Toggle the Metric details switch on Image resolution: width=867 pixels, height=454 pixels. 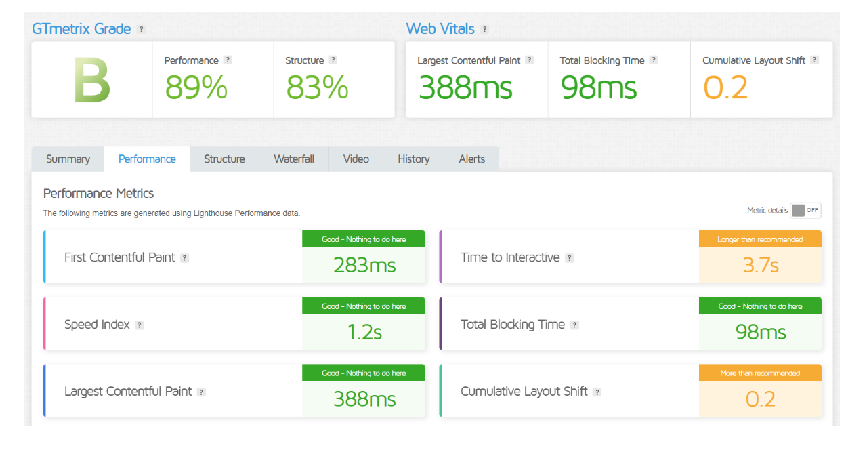805,210
